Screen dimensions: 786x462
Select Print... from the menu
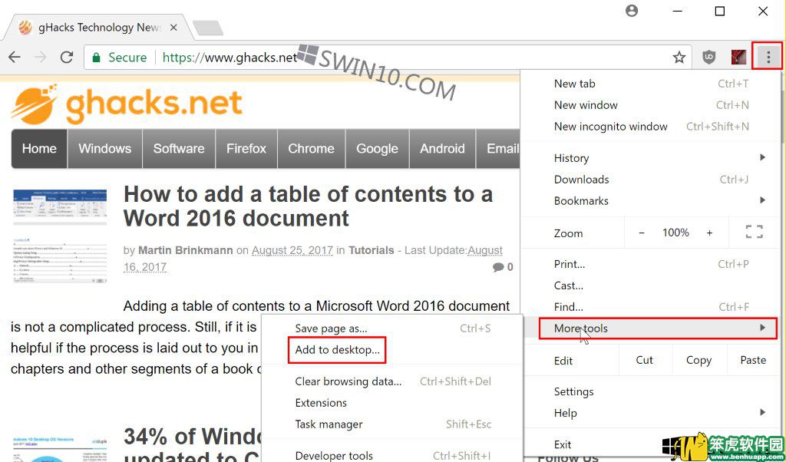pyautogui.click(x=651, y=264)
